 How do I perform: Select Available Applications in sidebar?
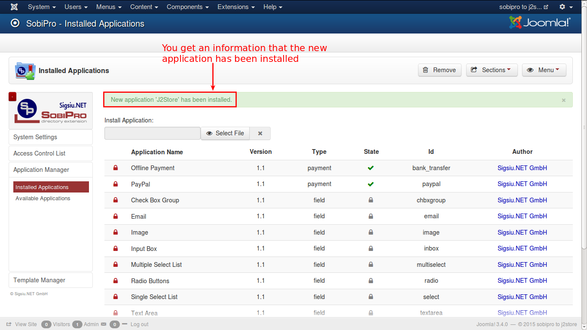pos(43,199)
